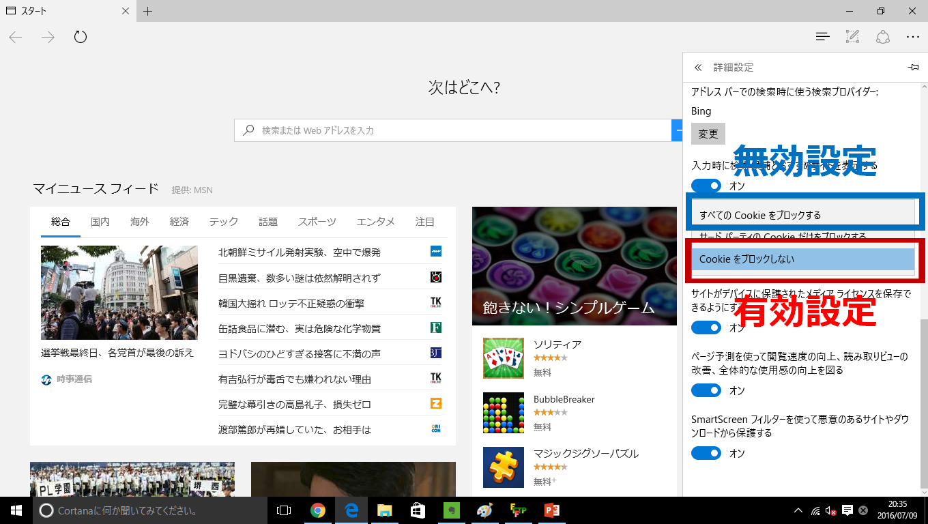Click the BubbleBreaker app icon
The image size is (928, 524).
pos(504,413)
